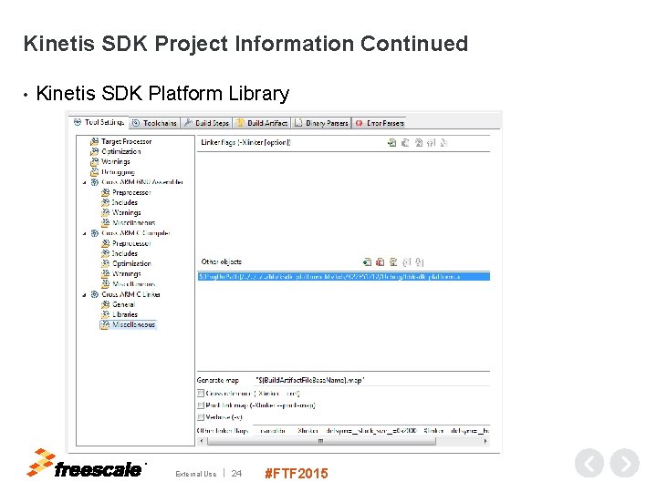Move Other objects entry down
Image resolution: width=657 pixels, height=492 pixels.
(420, 262)
